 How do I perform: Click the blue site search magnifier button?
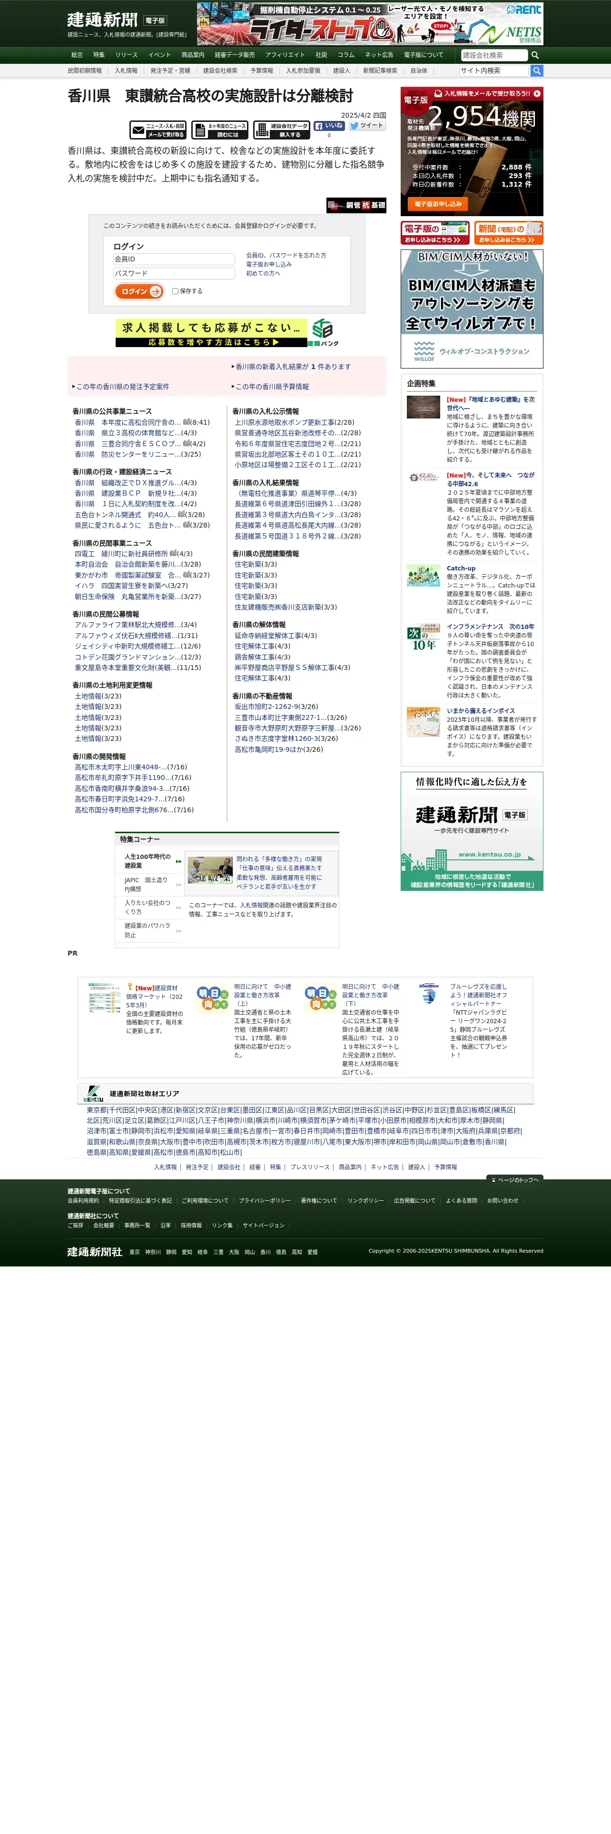tap(537, 70)
